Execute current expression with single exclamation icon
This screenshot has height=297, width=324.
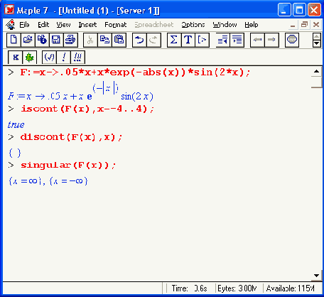63,58
